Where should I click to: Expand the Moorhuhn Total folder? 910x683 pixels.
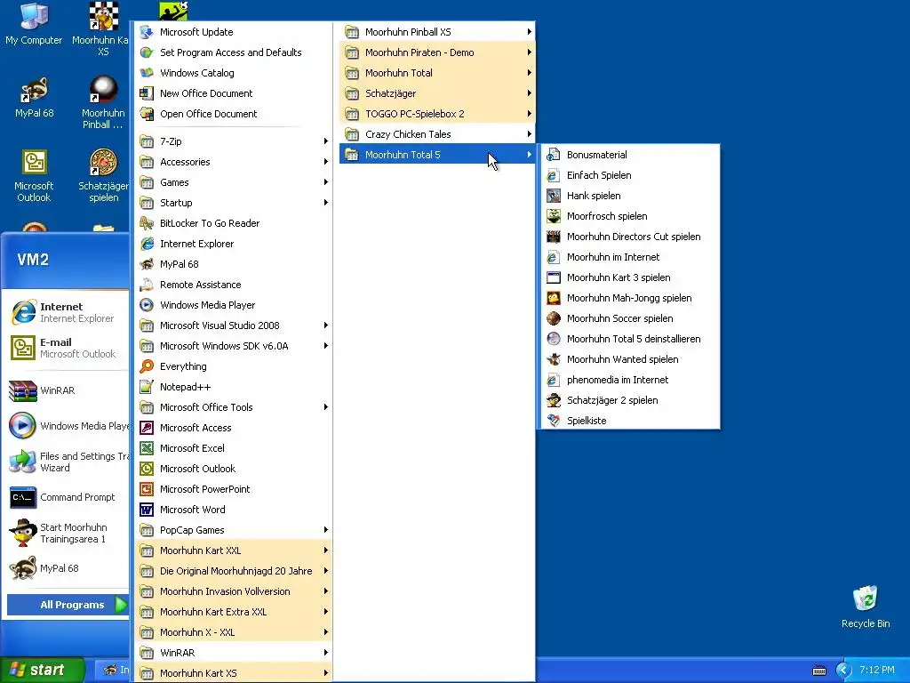[437, 73]
